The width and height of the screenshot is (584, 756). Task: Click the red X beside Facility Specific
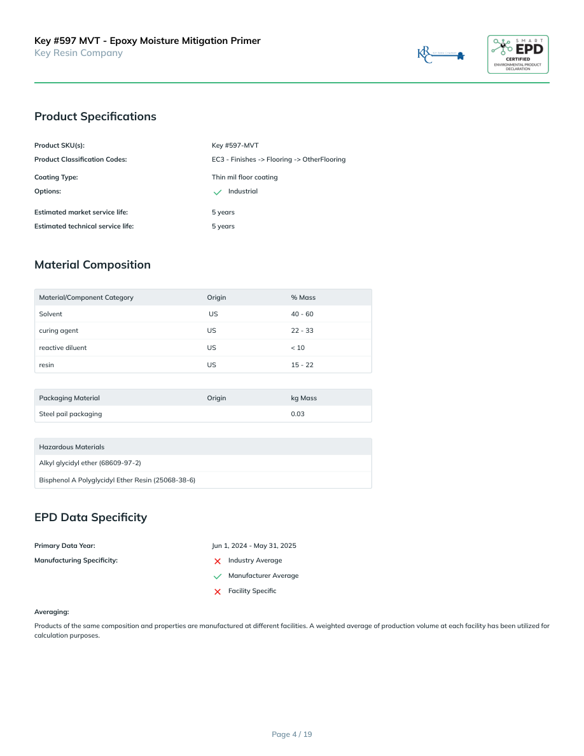(218, 592)
